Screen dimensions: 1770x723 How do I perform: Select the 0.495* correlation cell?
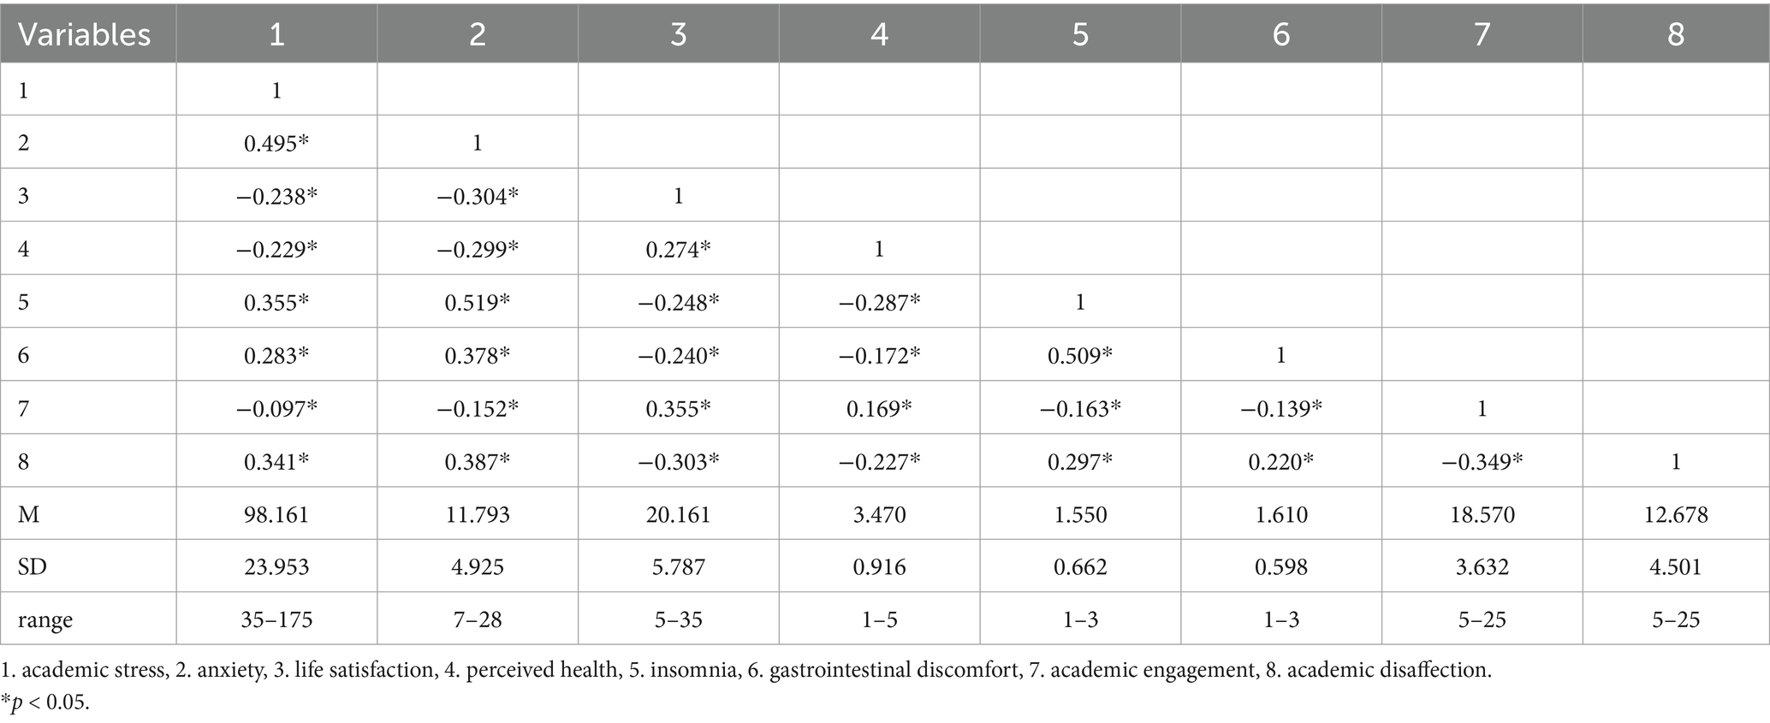pos(276,143)
